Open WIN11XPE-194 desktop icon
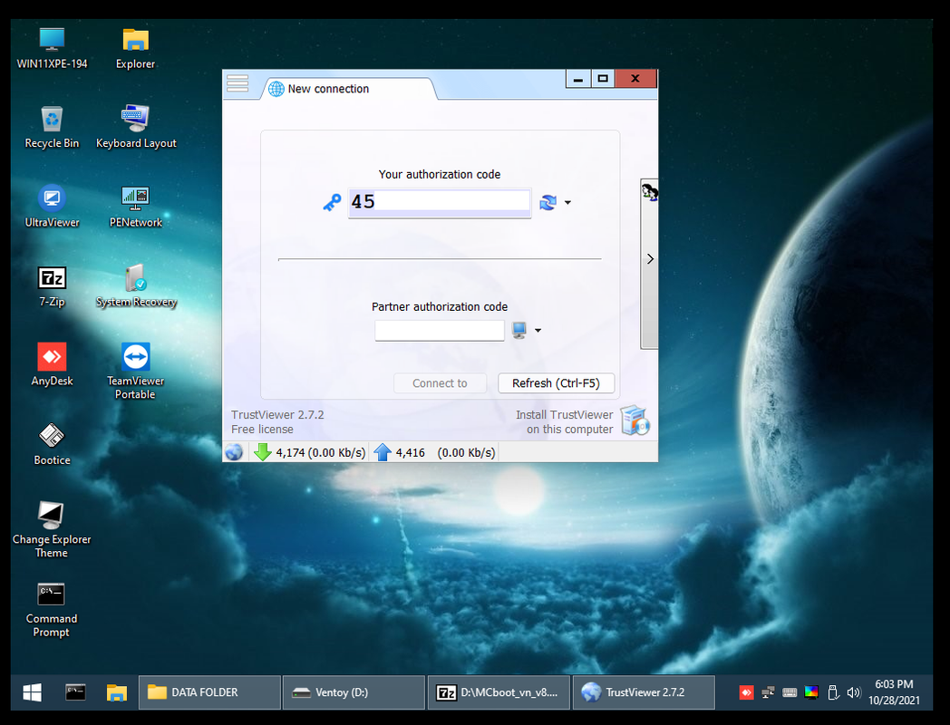This screenshot has width=950, height=725. pos(52,49)
